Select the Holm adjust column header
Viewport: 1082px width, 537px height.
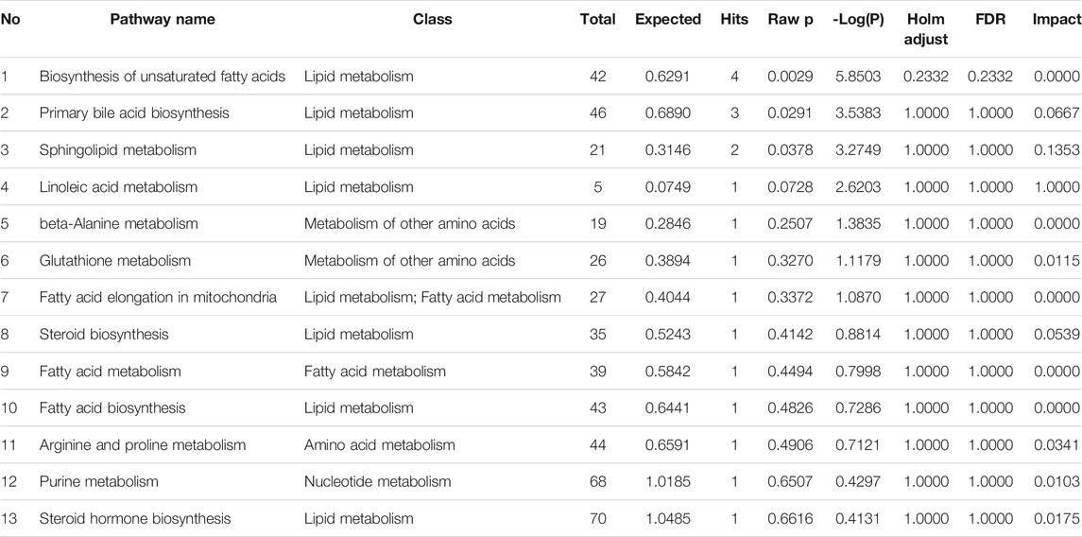(925, 29)
